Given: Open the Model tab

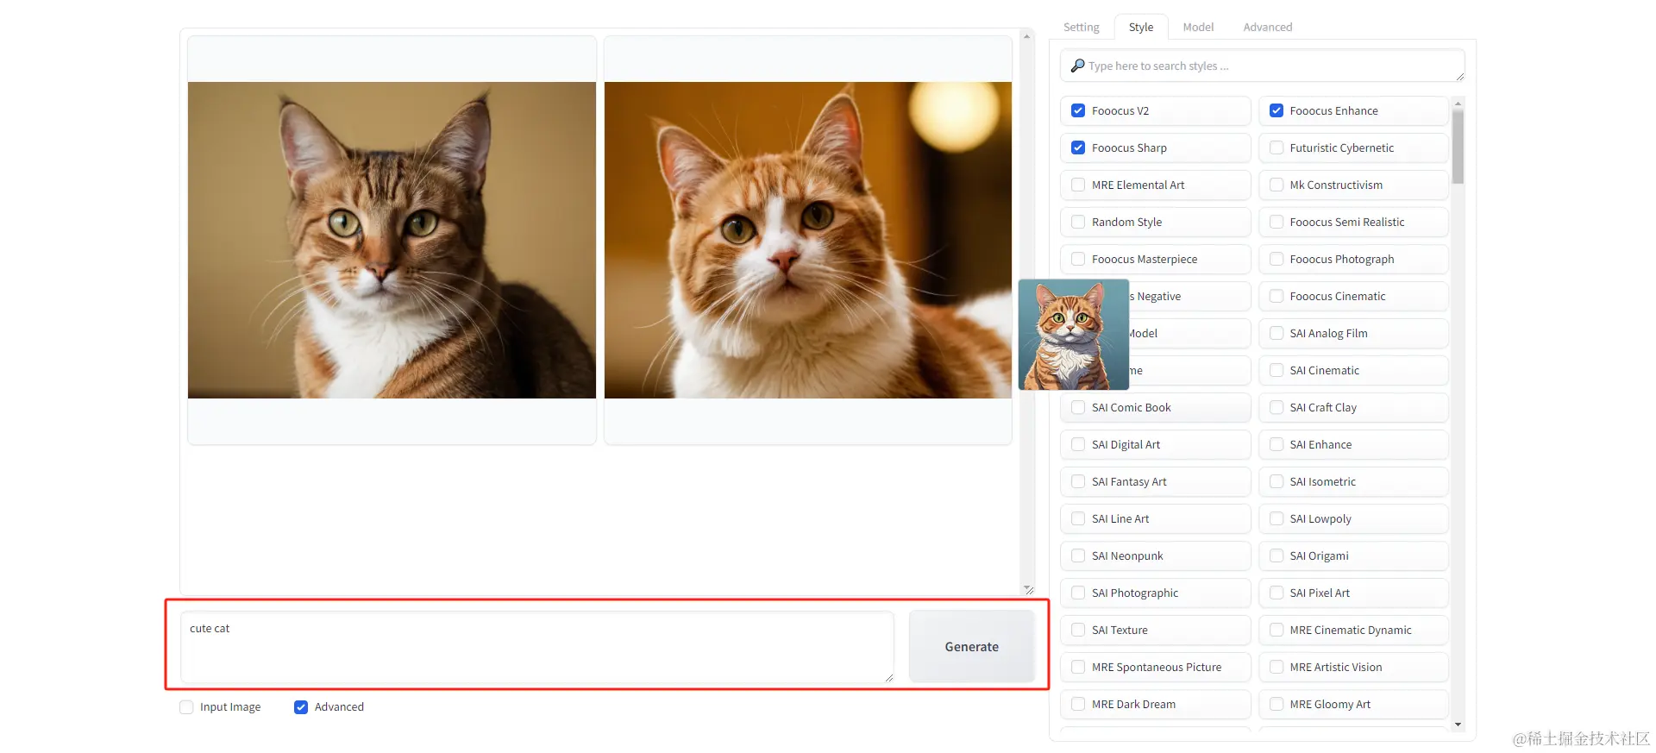Looking at the screenshot, I should (x=1198, y=27).
